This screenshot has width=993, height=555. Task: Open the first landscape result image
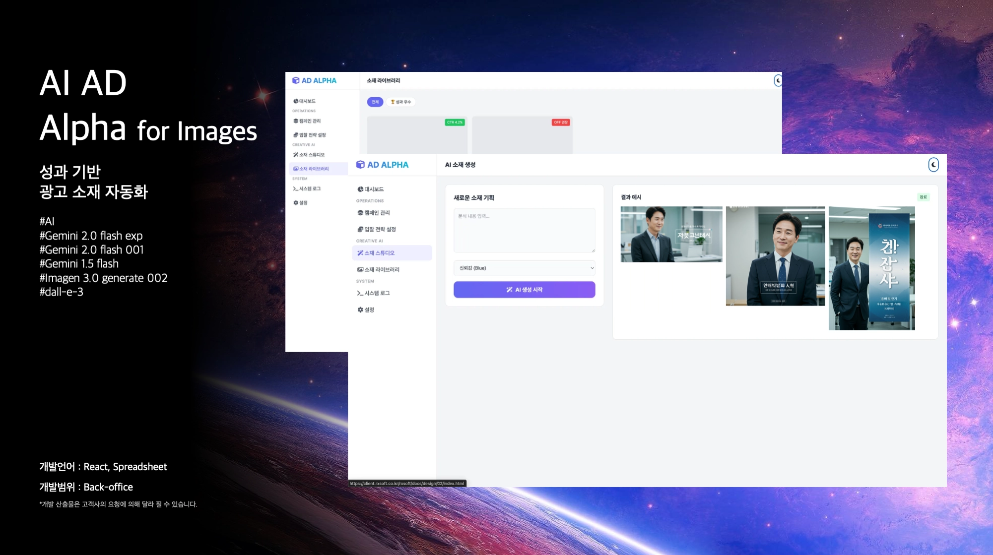671,234
